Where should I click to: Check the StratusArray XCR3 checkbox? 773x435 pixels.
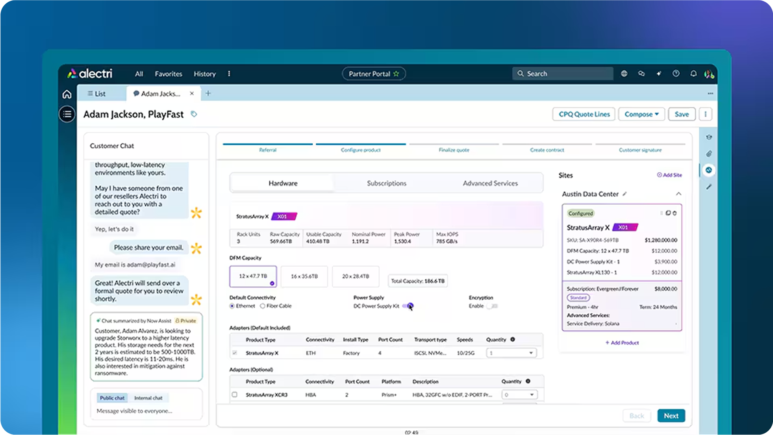pos(235,394)
